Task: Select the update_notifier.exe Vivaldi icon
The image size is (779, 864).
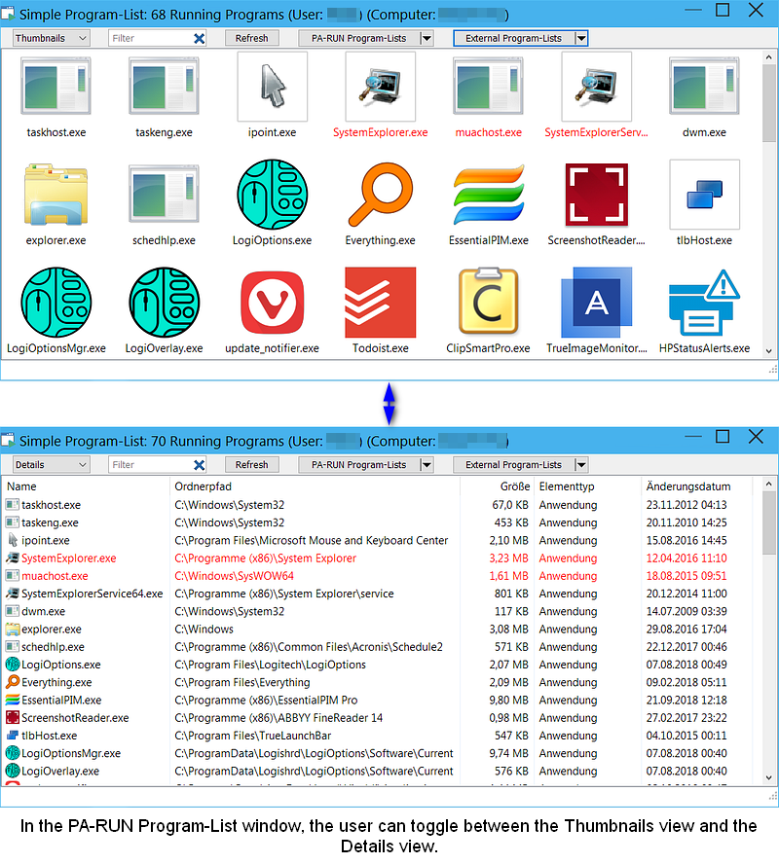Action: [x=272, y=302]
